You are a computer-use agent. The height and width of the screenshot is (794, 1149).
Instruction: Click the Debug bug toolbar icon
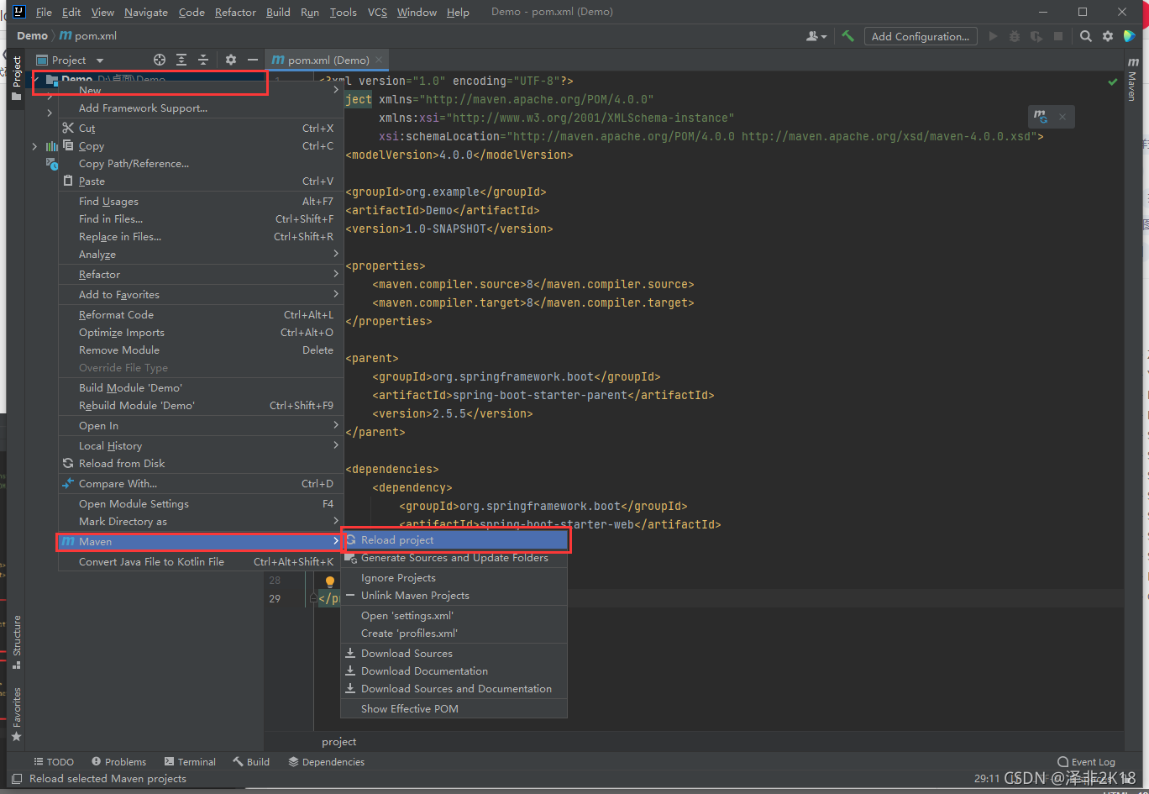point(1015,36)
